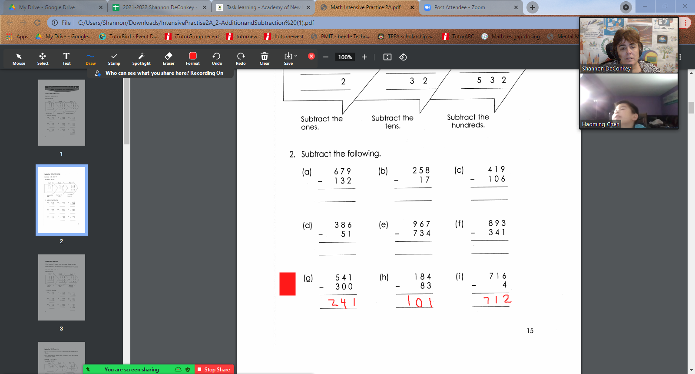
Task: Rotate the PDF counterclockwise
Action: click(403, 57)
